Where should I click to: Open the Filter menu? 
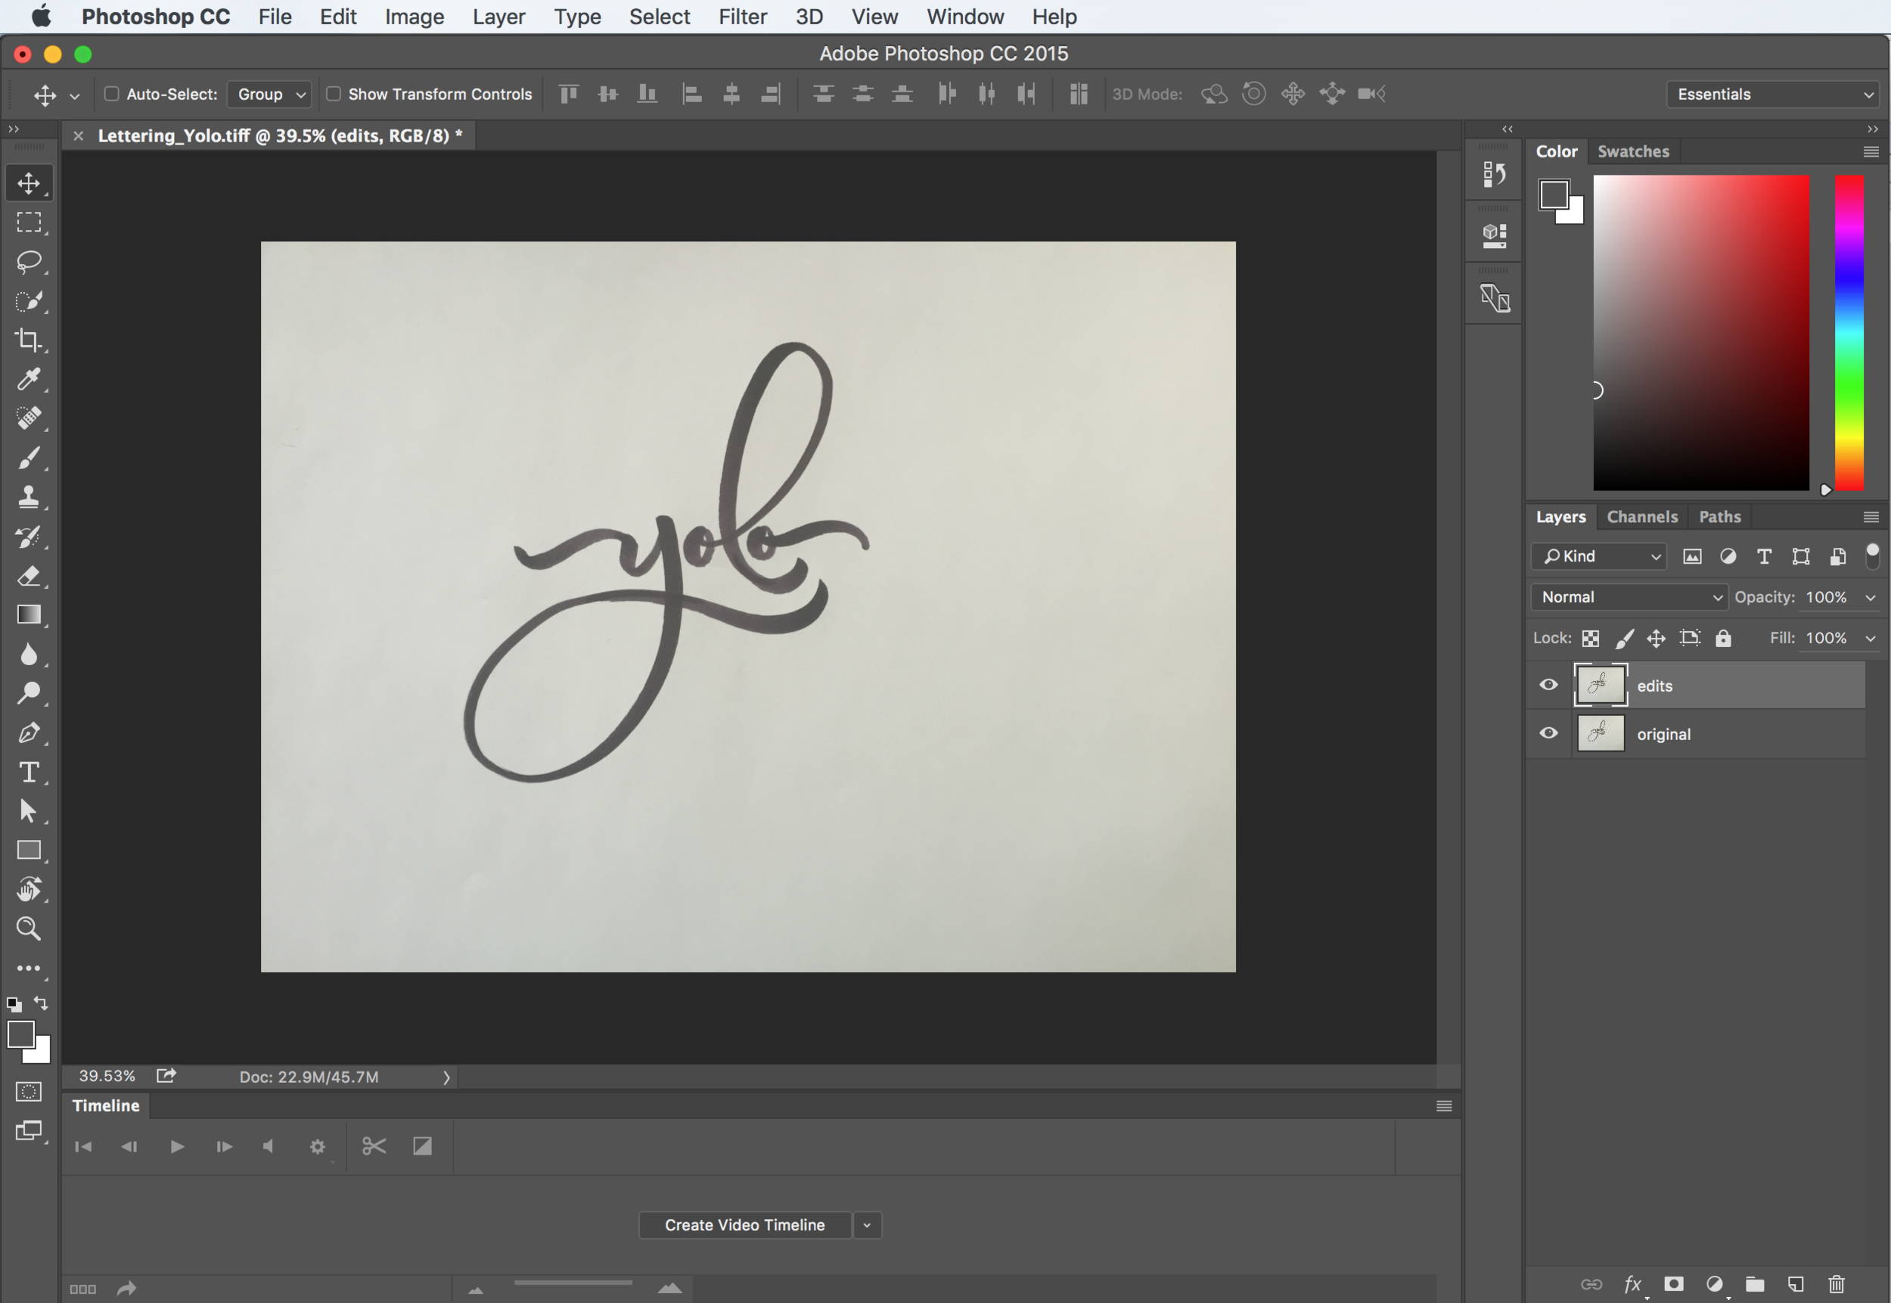pos(742,17)
